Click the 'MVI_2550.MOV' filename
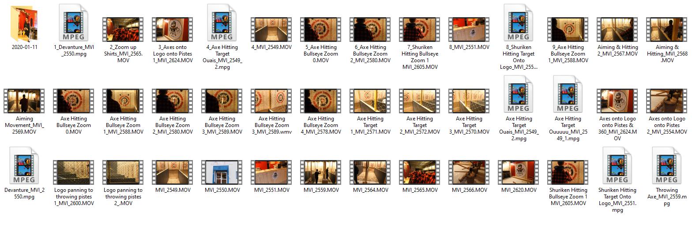This screenshot has width=692, height=228. click(222, 190)
